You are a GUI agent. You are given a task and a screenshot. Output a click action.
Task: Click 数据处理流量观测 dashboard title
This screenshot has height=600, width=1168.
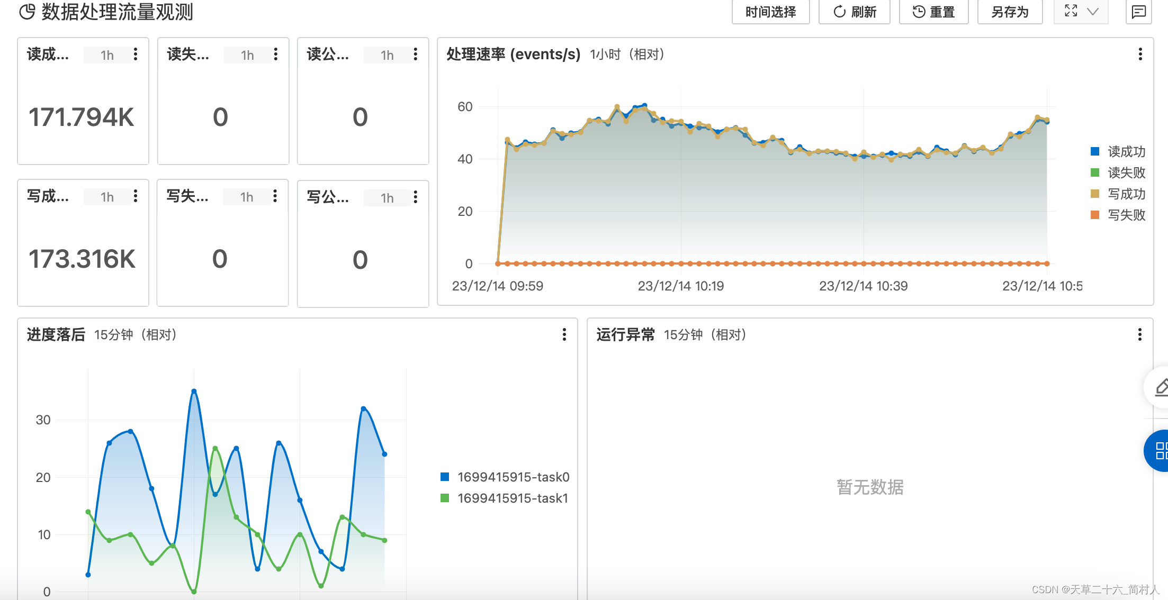click(x=117, y=12)
